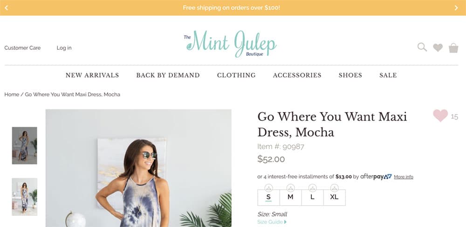
Task: Choose size S option
Action: click(x=268, y=197)
